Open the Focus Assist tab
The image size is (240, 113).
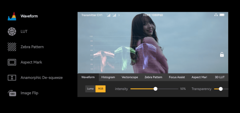coord(177,77)
